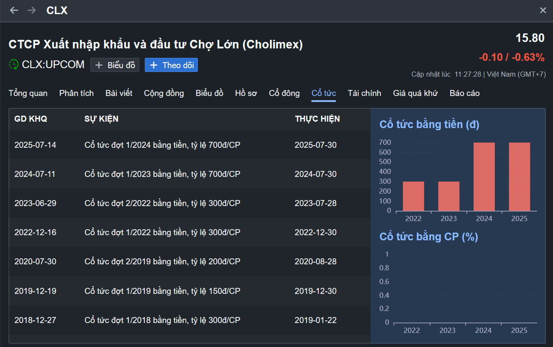Image resolution: width=553 pixels, height=347 pixels.
Task: Go back with the left arrow
Action: click(14, 10)
